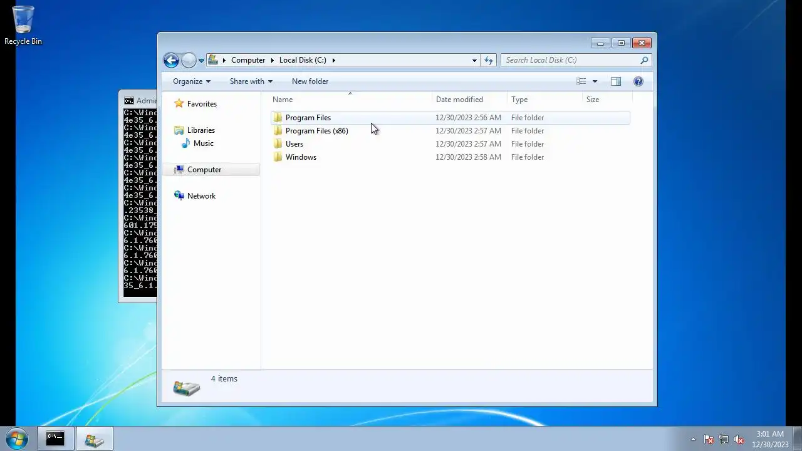Viewport: 802px width, 451px height.
Task: Click the 12/30/2023 2:58 AM date cell
Action: (x=469, y=157)
